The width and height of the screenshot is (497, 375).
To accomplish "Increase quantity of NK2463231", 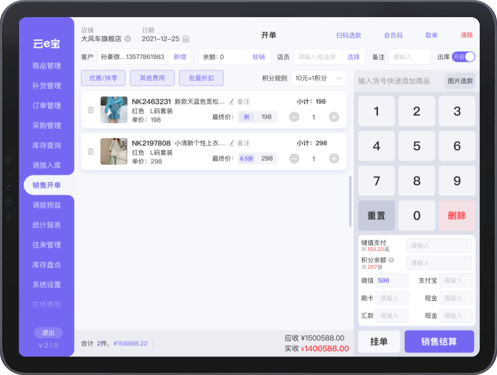I will [x=334, y=117].
